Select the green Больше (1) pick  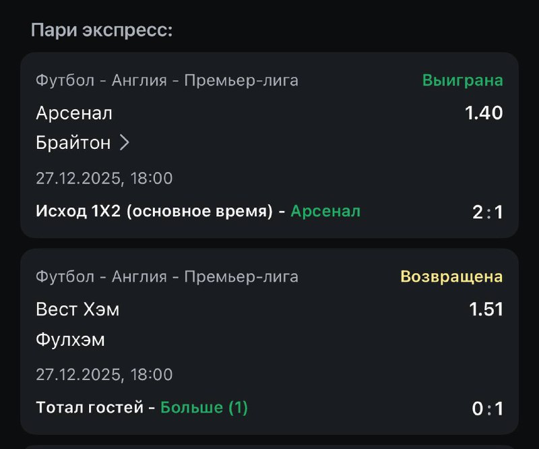click(204, 407)
